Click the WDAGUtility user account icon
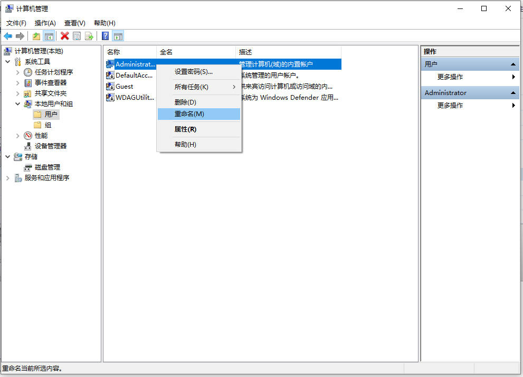The image size is (523, 377). click(x=110, y=98)
